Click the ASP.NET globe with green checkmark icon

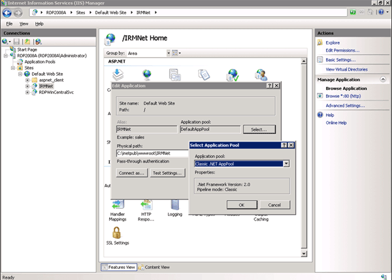[x=233, y=75]
